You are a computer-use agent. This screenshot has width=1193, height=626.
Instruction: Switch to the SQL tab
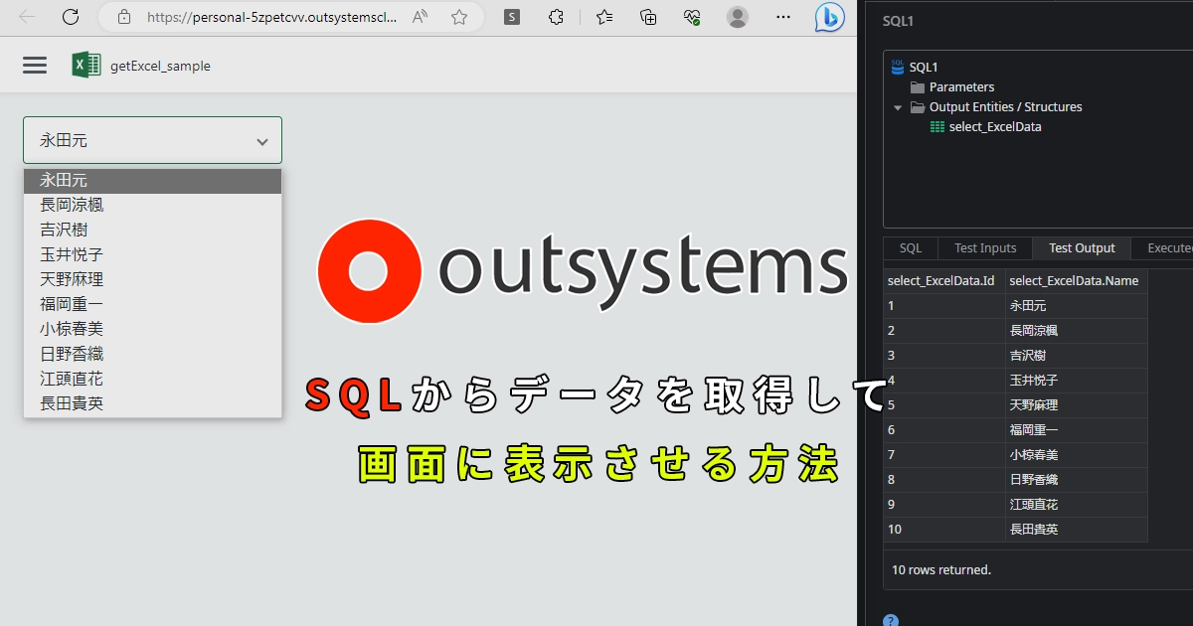click(911, 248)
